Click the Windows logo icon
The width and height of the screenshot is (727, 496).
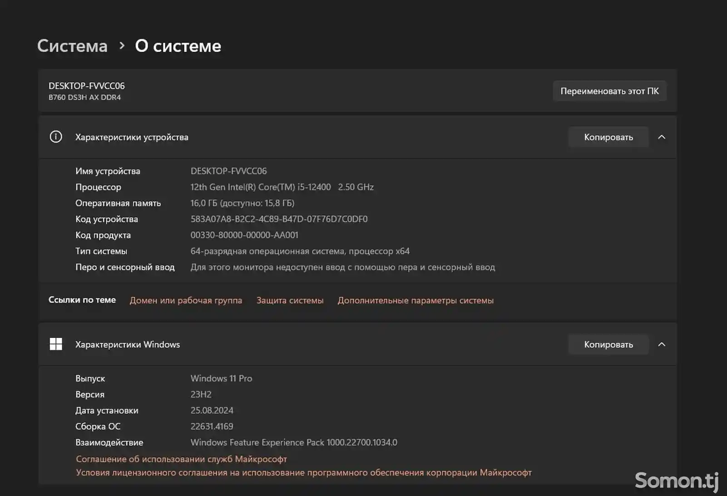pos(56,344)
